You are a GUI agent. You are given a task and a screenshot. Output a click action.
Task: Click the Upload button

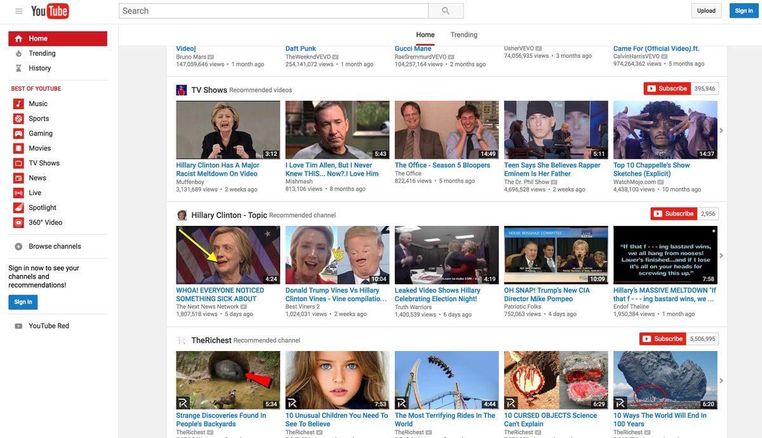[x=706, y=11]
